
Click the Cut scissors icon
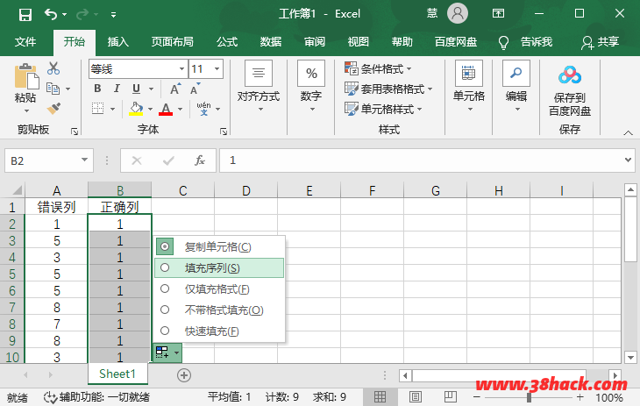tap(53, 68)
